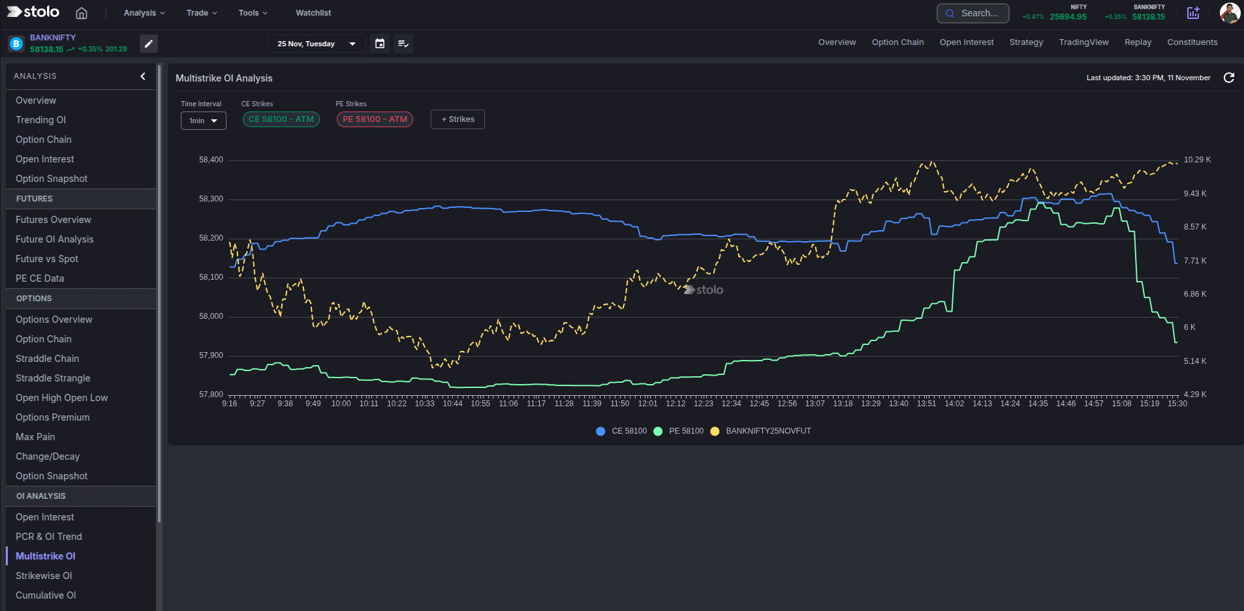The image size is (1244, 611).
Task: Click inside the Search field
Action: coord(978,13)
